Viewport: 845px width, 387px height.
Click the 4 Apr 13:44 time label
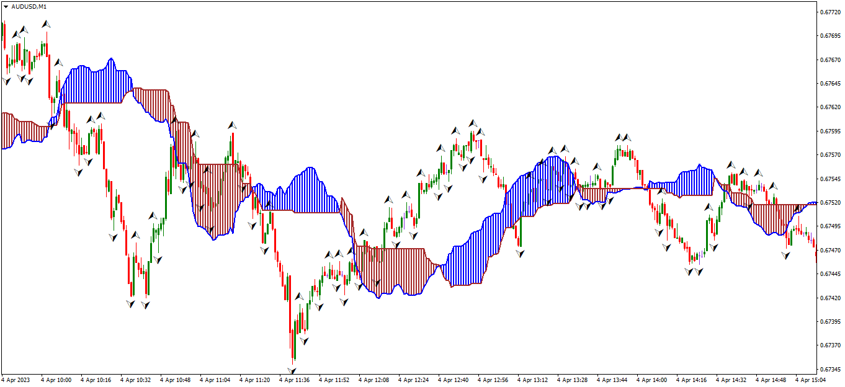(x=612, y=380)
